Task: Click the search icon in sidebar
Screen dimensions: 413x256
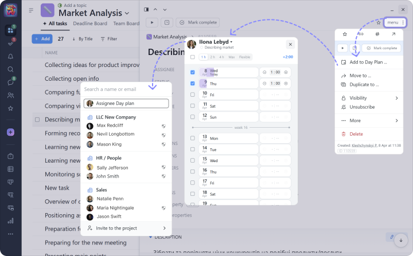Action: pos(10,69)
